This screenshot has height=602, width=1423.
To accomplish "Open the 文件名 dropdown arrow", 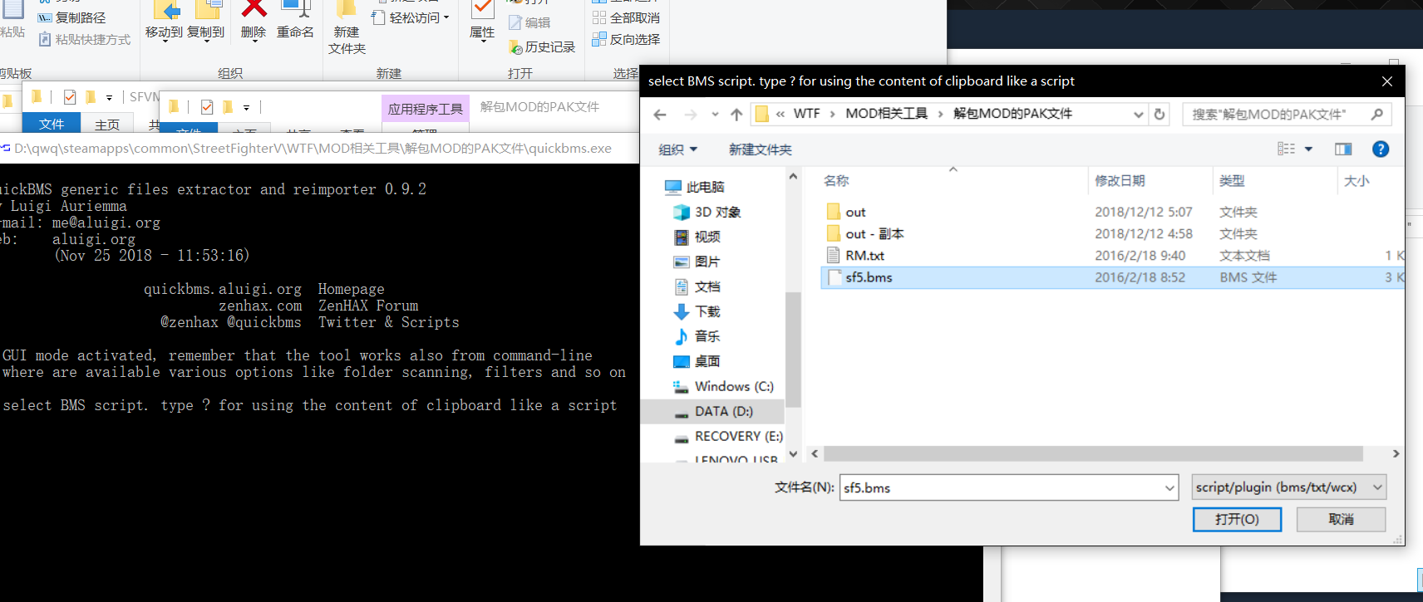I will coord(1170,488).
